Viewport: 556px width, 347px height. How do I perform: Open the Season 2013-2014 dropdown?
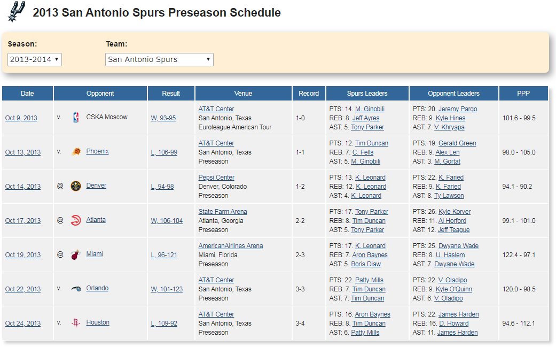coord(35,59)
